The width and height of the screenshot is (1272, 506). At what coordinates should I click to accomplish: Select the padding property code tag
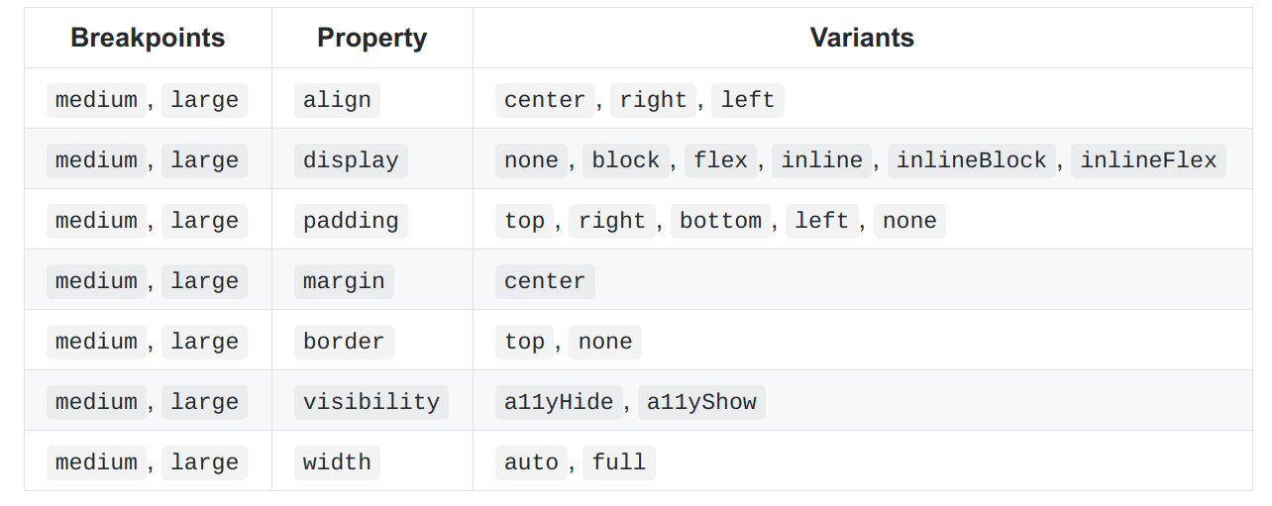[351, 221]
